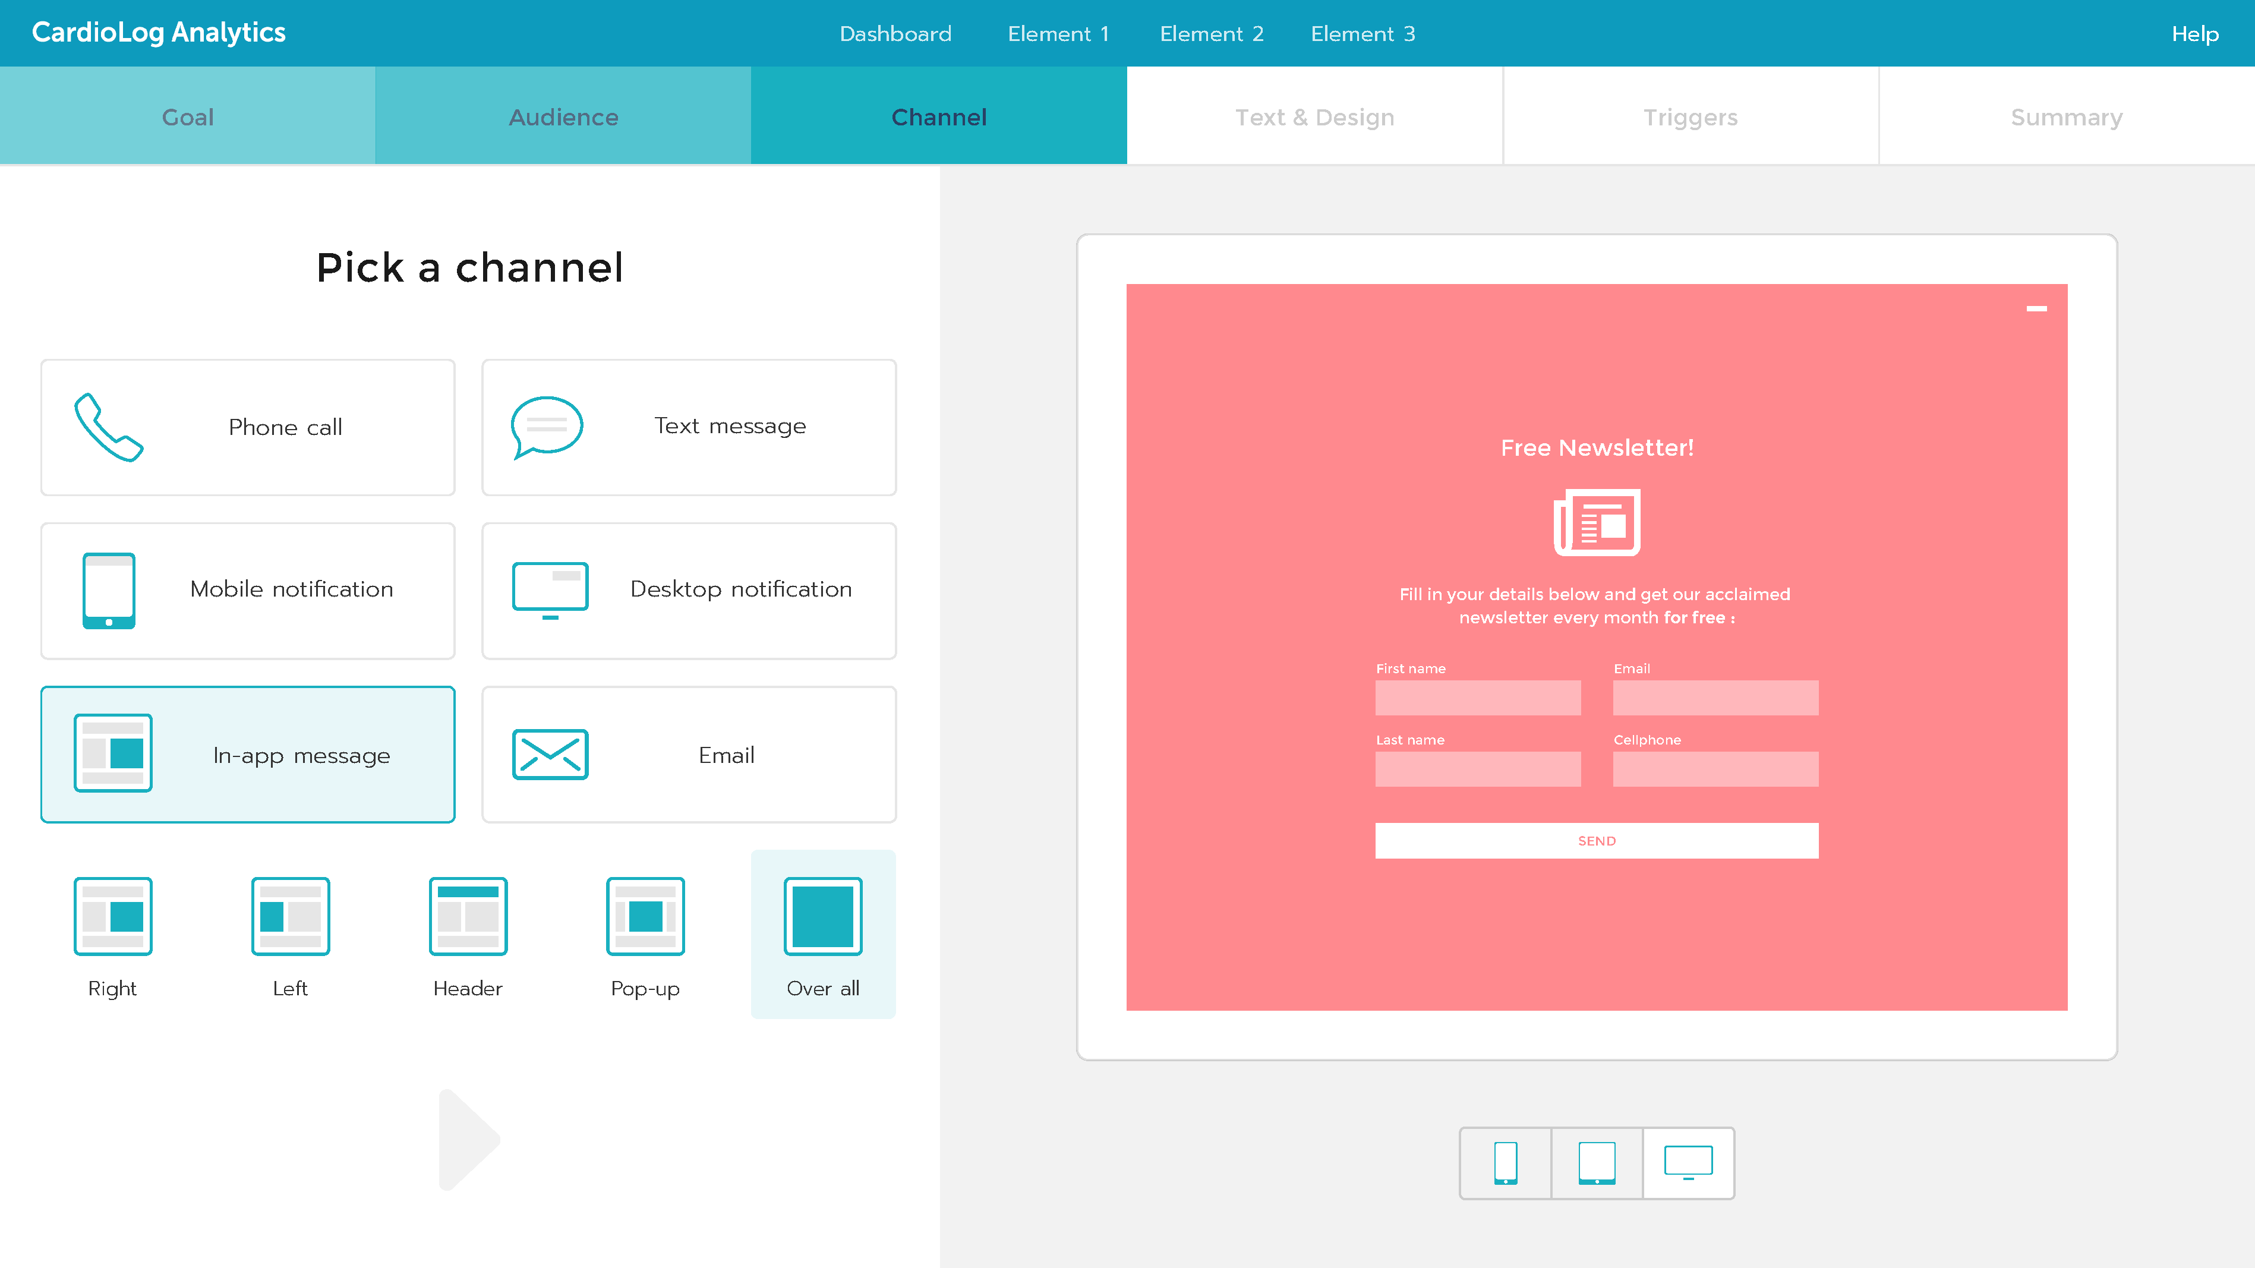Click the SEND button in preview
Viewport: 2255px width, 1268px height.
click(x=1597, y=841)
